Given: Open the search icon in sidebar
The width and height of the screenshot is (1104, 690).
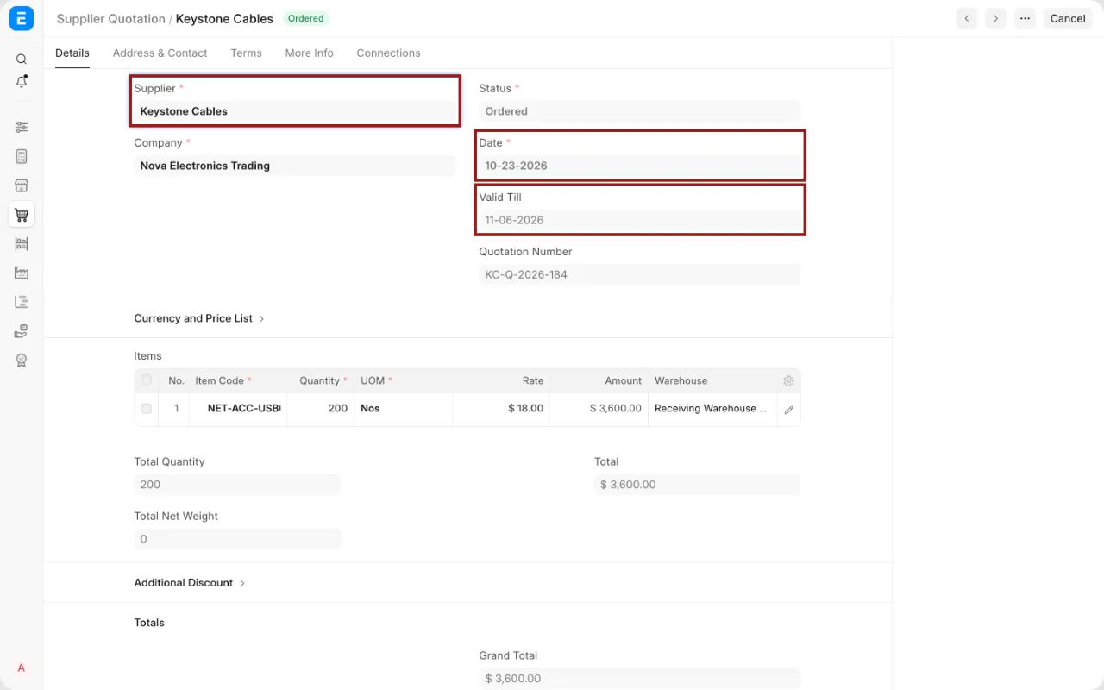Looking at the screenshot, I should tap(22, 60).
